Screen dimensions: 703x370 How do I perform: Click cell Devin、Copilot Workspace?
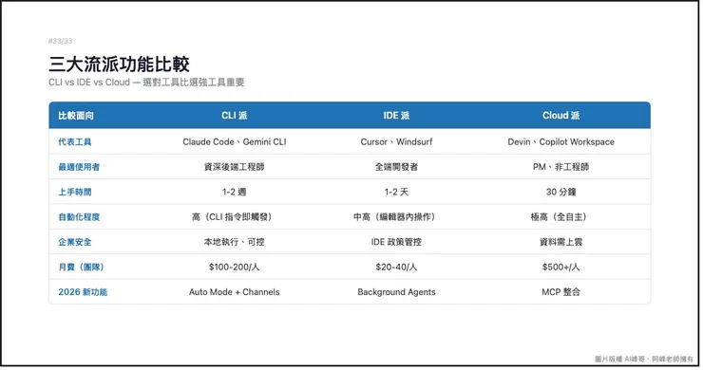[x=560, y=142]
